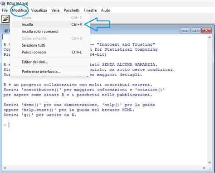Click the greyed-out Copia entry
The width and height of the screenshot is (215, 173).
(50, 18)
